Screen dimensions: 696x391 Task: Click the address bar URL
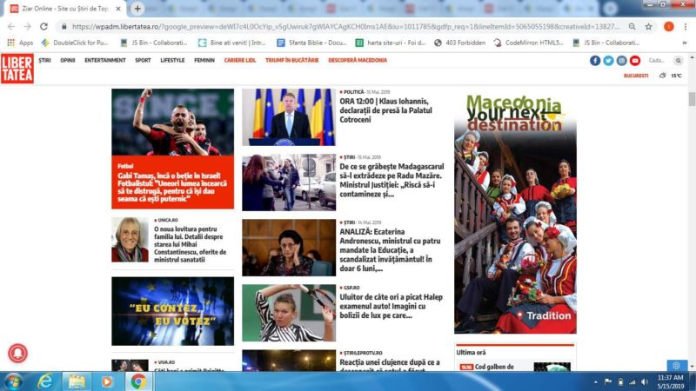coord(345,27)
